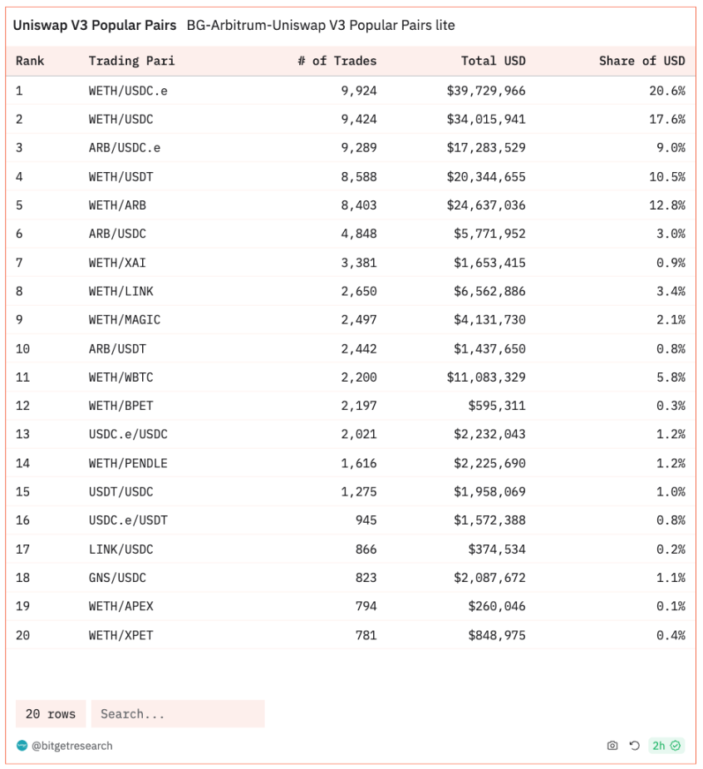This screenshot has height=769, width=703.
Task: Click the camera screenshot icon
Action: pyautogui.click(x=612, y=746)
